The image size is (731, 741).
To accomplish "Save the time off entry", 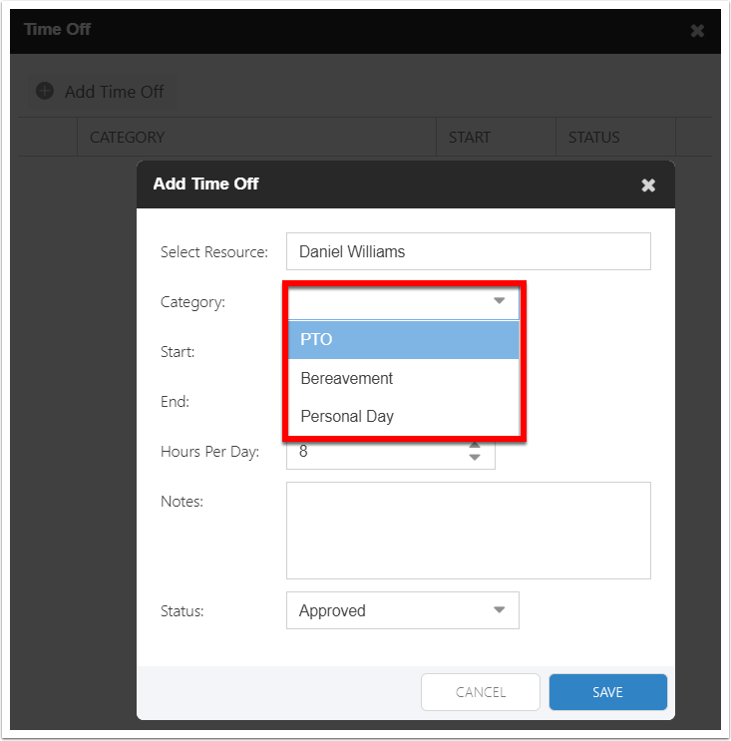I will 607,692.
